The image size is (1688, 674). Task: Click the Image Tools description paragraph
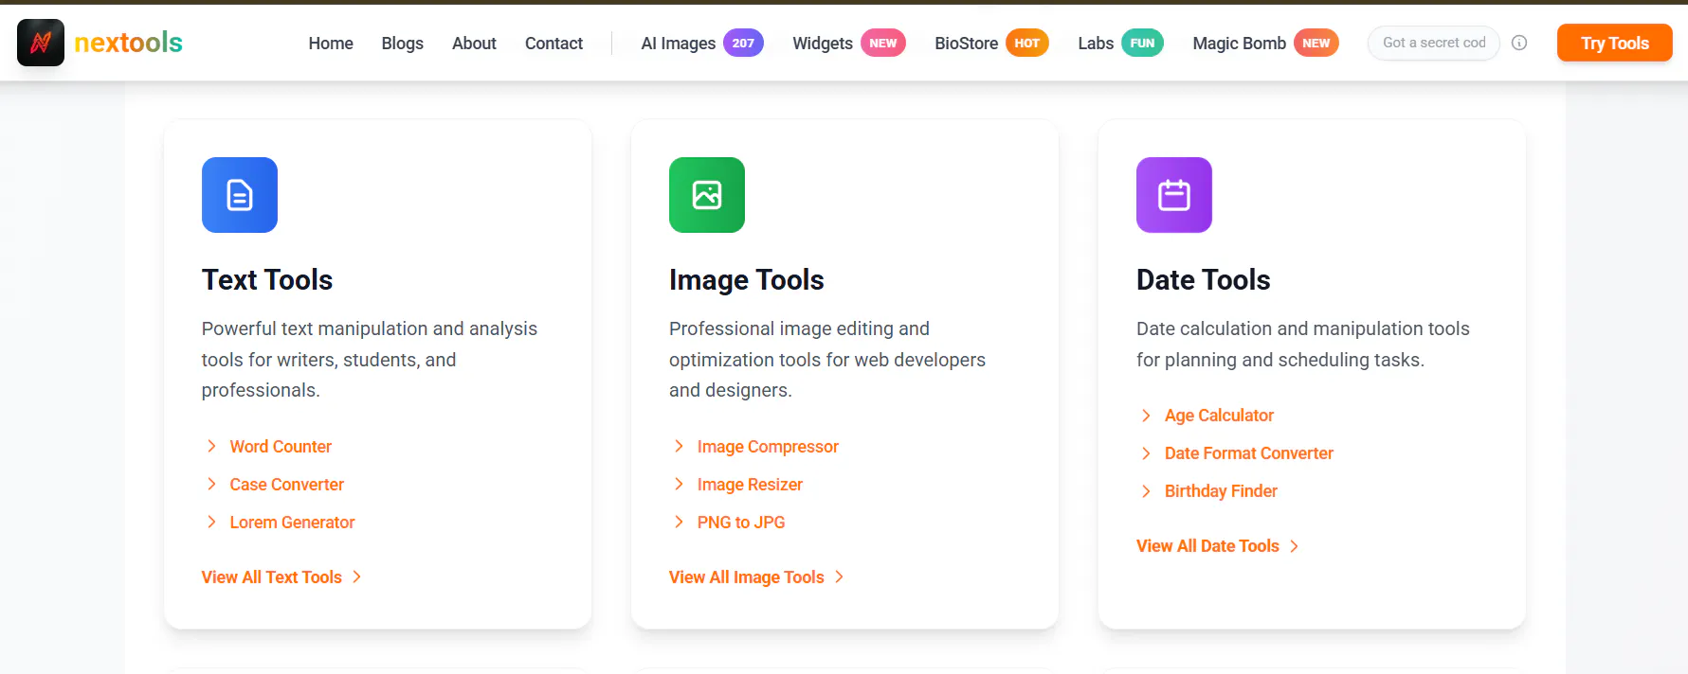click(827, 360)
